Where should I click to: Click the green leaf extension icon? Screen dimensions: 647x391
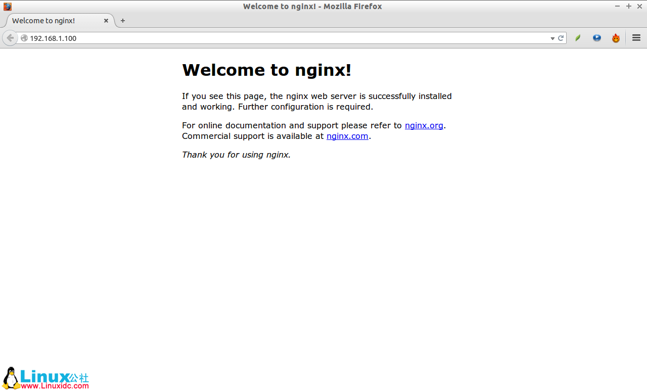pos(578,38)
